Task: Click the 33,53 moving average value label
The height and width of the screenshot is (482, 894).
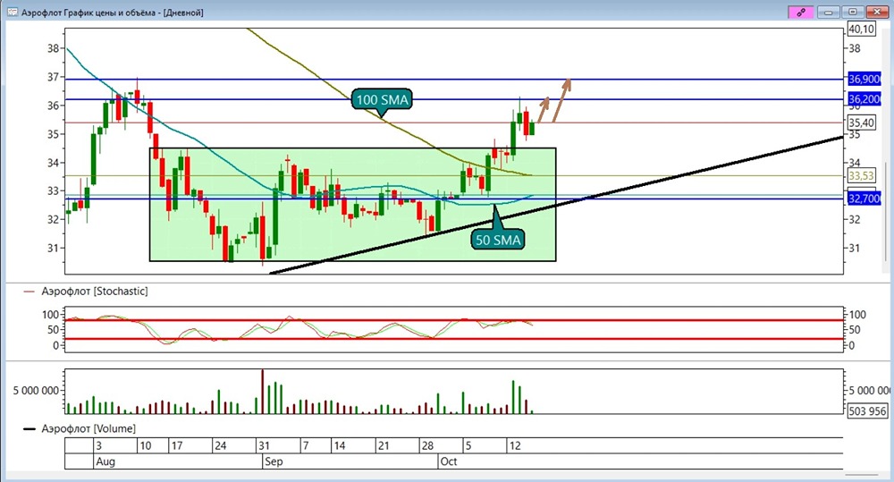Action: point(862,175)
